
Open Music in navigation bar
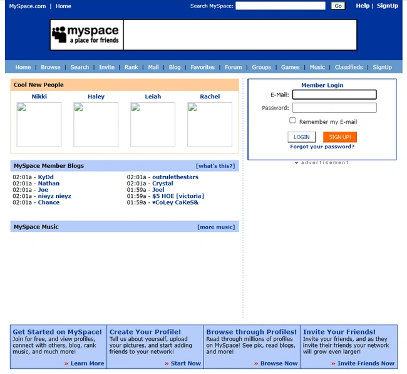pyautogui.click(x=317, y=67)
